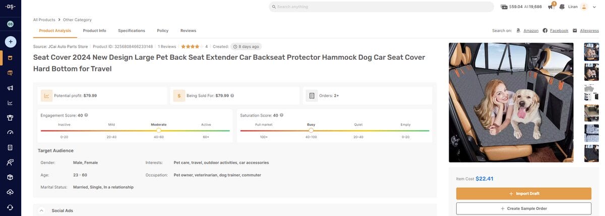
Task: Click the cloud upload icon in sidebar
Action: pos(10,192)
